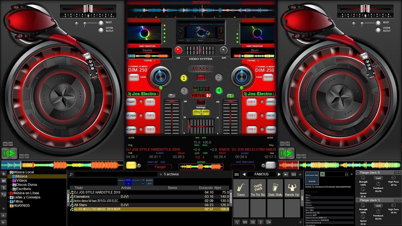
Task: Click left deck COVER IN/OUT knob
Action: (101, 30)
